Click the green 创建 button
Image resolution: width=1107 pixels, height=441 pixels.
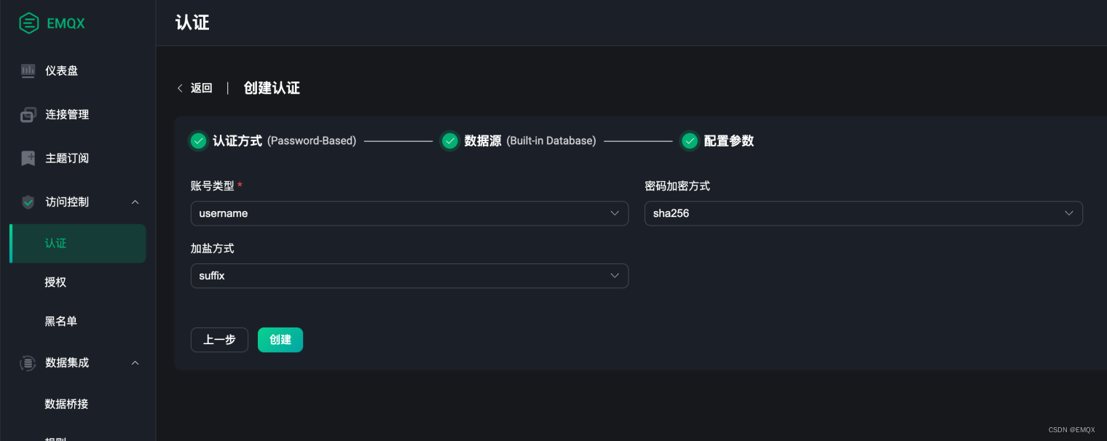pos(280,340)
